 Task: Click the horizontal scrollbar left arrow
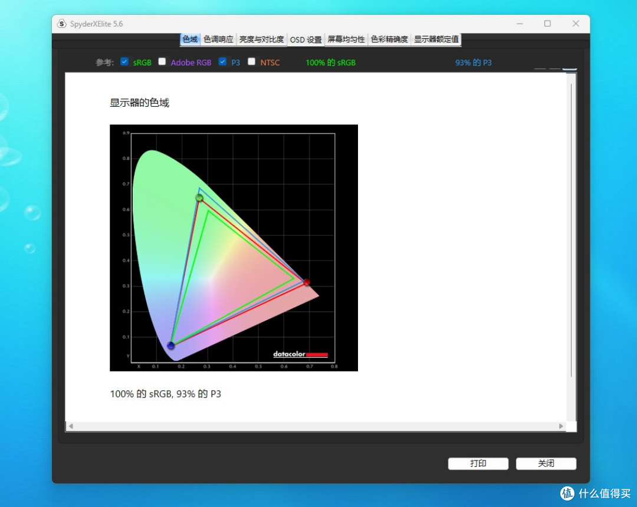click(x=71, y=426)
